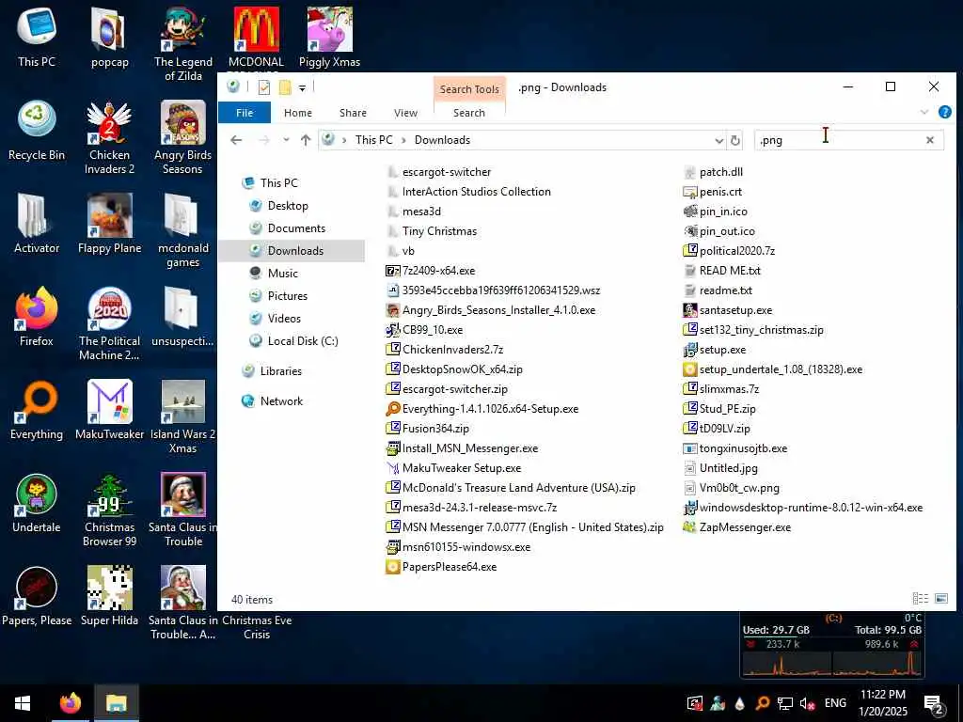Click the This PC breadcrumb separator arrow
This screenshot has height=722, width=963.
click(x=403, y=140)
